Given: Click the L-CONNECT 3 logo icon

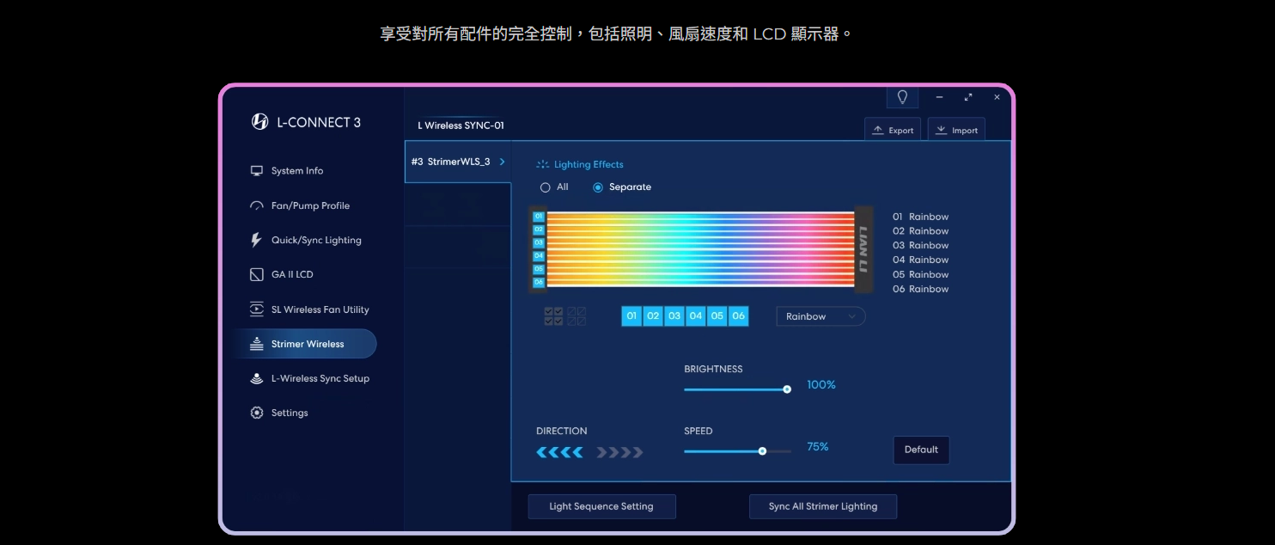Looking at the screenshot, I should coord(259,122).
